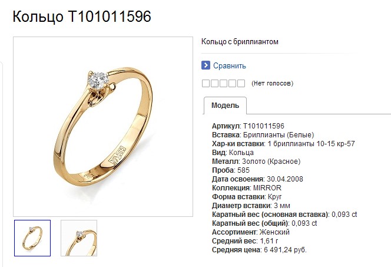The width and height of the screenshot is (391, 267).
Task: Rate with the fourth star box
Action: point(232,83)
